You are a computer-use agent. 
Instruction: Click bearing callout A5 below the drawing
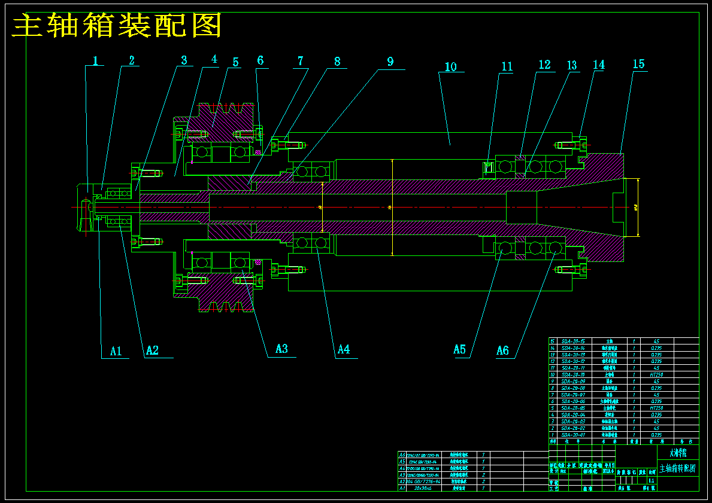[x=459, y=349]
